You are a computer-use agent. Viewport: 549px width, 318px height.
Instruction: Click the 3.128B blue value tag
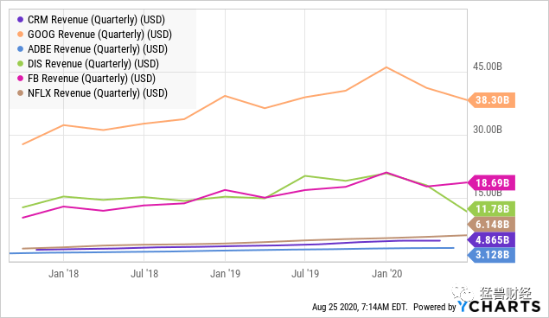[492, 254]
